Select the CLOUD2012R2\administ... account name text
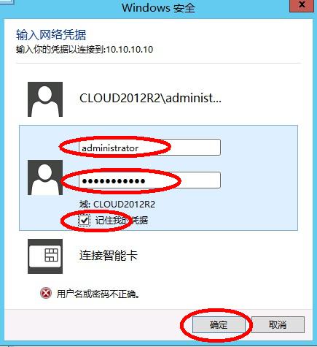This screenshot has height=347, width=317. point(150,99)
